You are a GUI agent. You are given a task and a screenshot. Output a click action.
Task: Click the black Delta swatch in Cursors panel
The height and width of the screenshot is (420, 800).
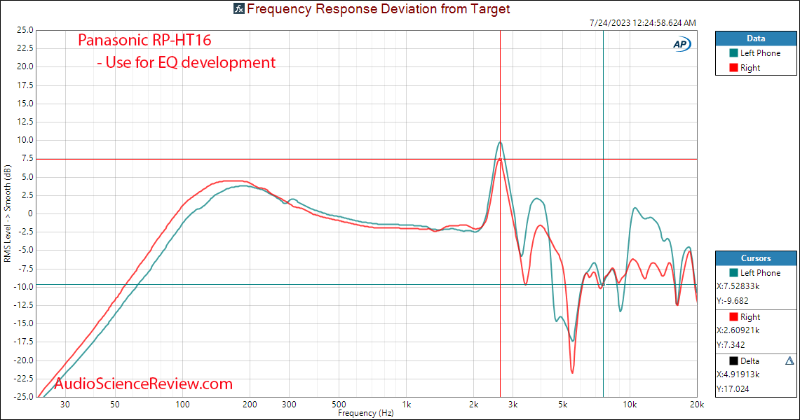(733, 361)
